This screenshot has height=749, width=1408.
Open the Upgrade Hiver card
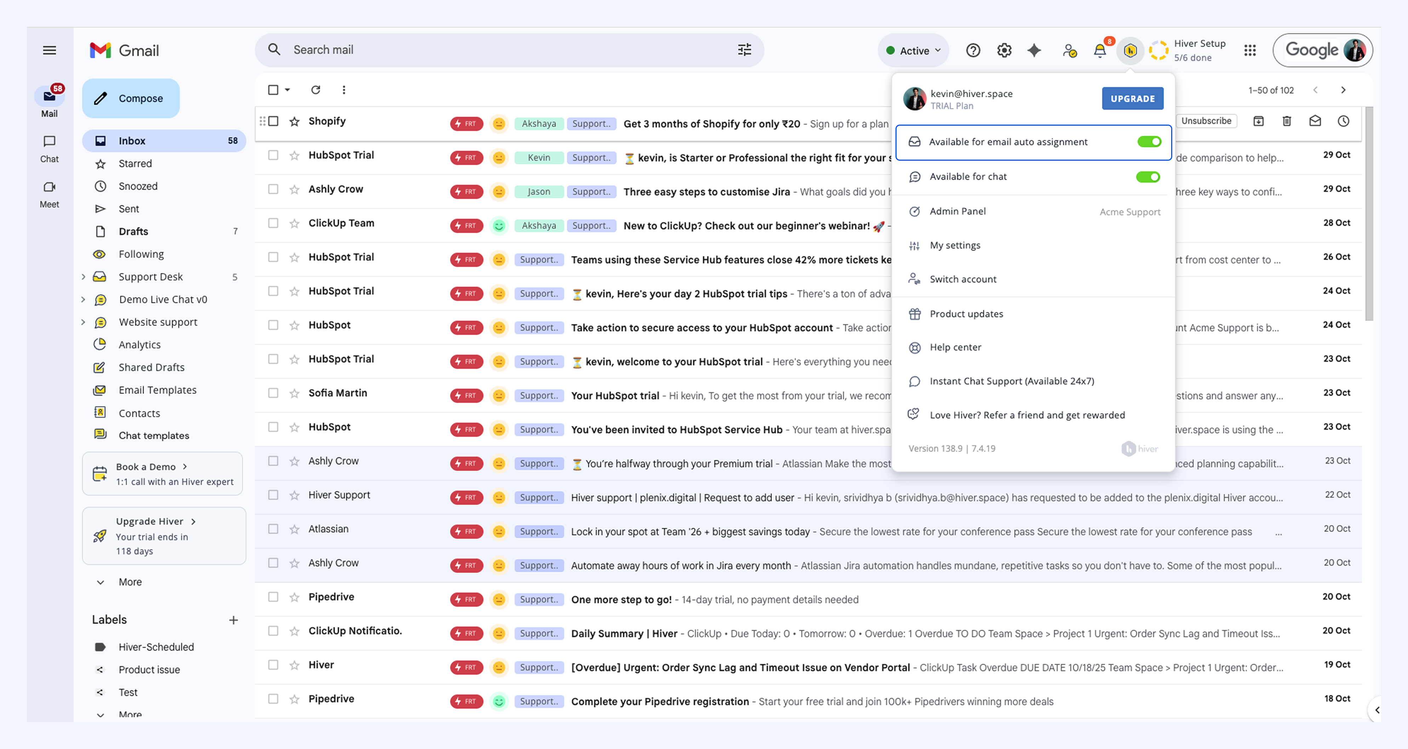[x=164, y=536]
